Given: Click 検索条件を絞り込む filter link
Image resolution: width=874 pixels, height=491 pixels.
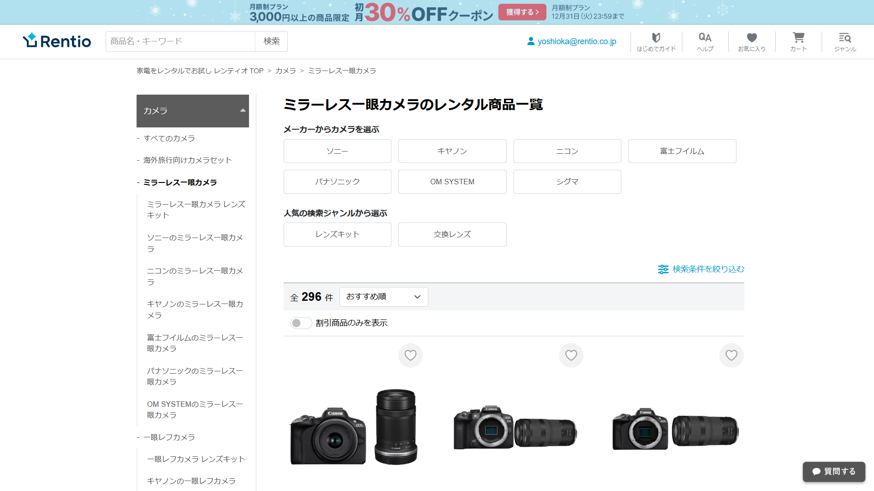Looking at the screenshot, I should click(708, 269).
